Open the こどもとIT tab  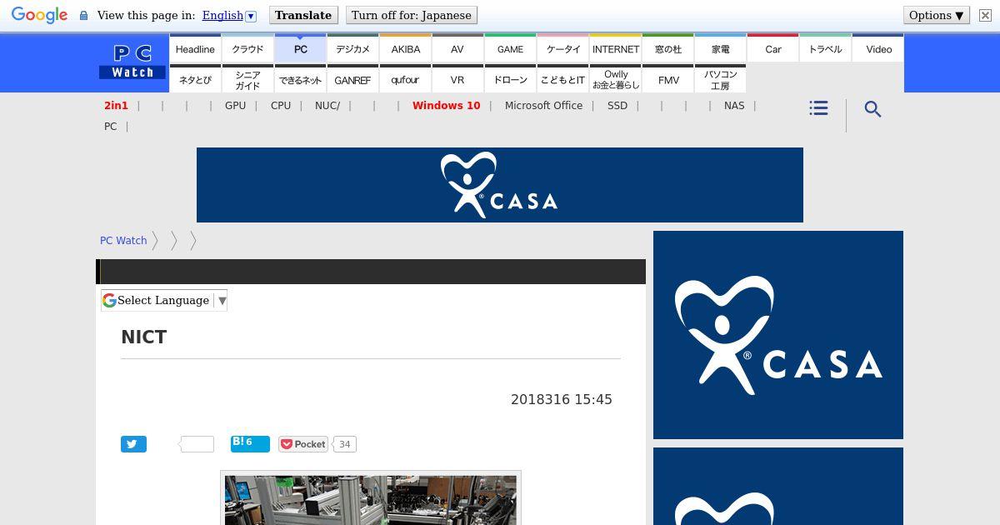click(562, 80)
